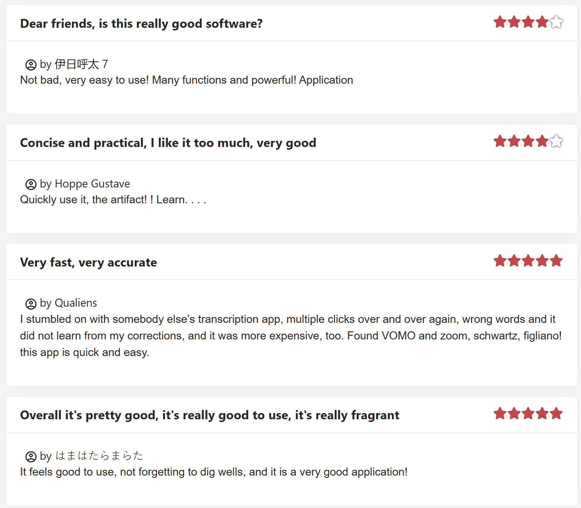This screenshot has width=581, height=508.
Task: Click the 'Very fast, very accurate' review title
Action: [x=88, y=262]
